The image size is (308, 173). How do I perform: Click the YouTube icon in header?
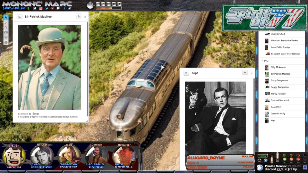[x=52, y=8]
